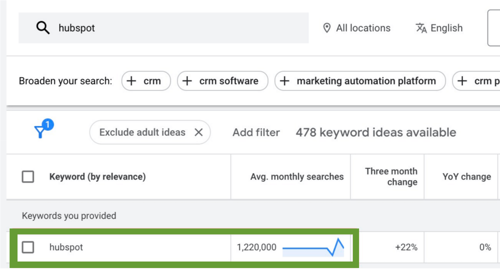Add the crm keyword suggestion chip
500x270 pixels.
click(146, 81)
